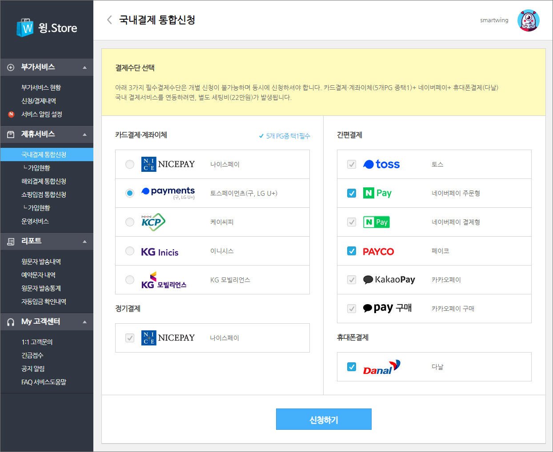Toggle the 정기결제 나이스페이 checkbox
The image size is (553, 452).
click(x=130, y=338)
